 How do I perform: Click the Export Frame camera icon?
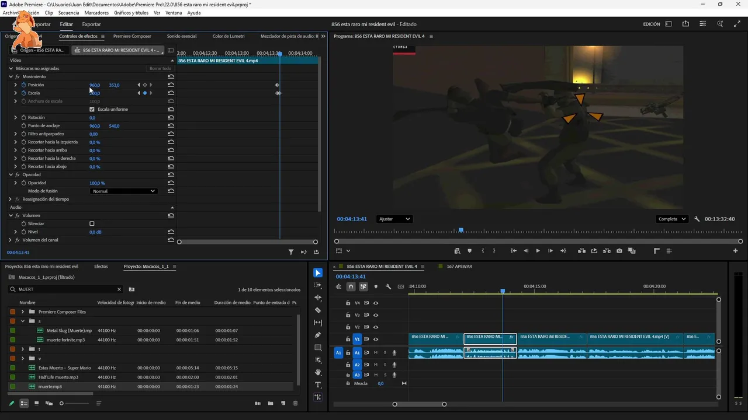619,251
